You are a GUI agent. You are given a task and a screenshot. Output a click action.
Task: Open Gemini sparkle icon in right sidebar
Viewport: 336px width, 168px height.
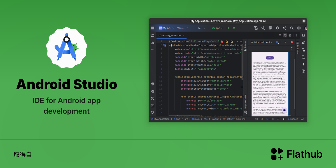click(304, 64)
